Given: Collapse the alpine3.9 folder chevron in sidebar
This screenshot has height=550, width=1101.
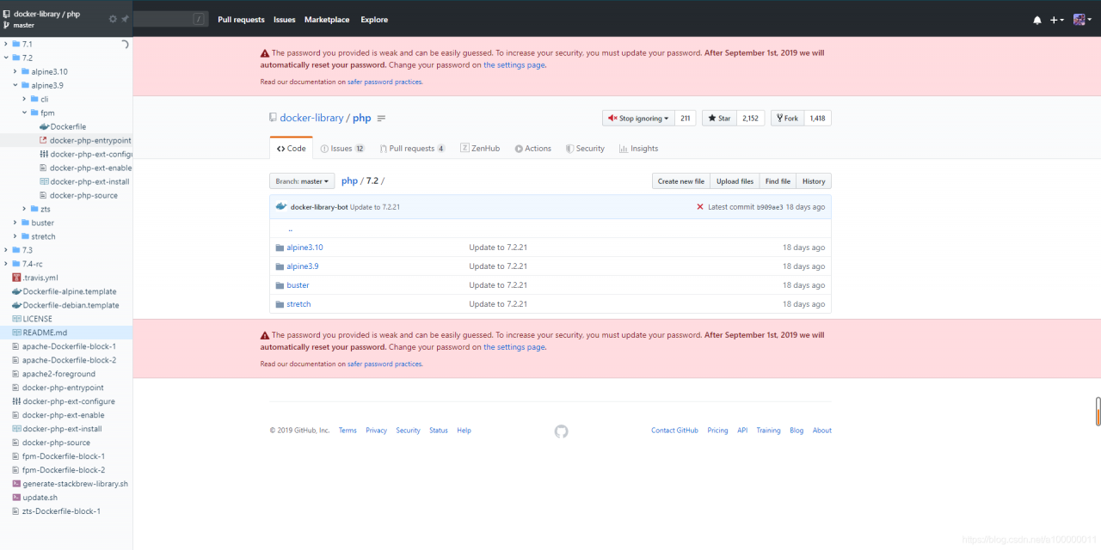Looking at the screenshot, I should click(x=15, y=85).
